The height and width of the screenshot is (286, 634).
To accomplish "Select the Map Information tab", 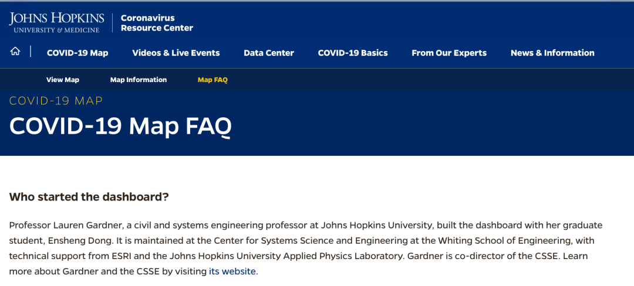I will [x=139, y=80].
